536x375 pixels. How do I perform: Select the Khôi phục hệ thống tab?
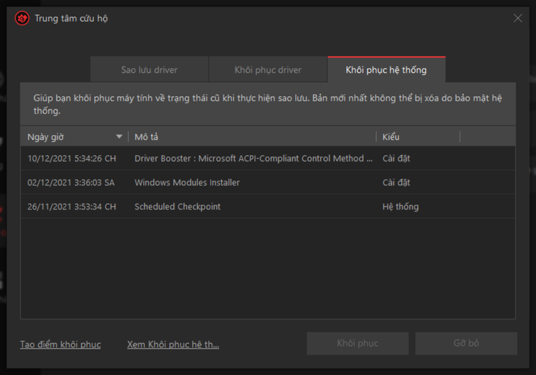386,70
